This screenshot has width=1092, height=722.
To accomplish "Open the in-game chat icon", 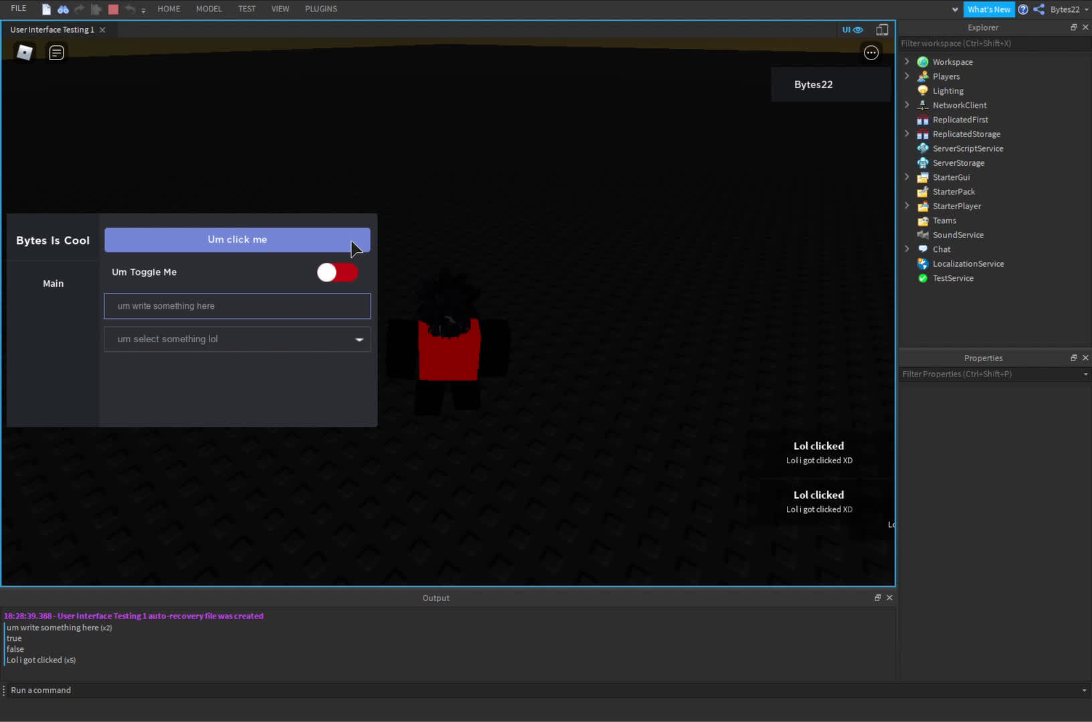I will 57,52.
